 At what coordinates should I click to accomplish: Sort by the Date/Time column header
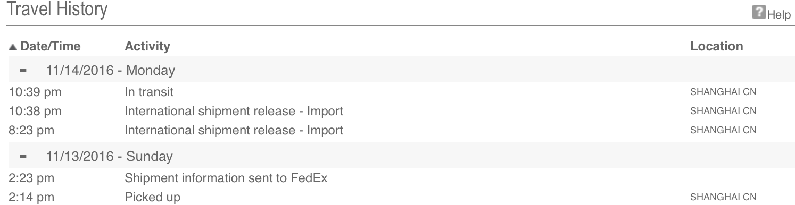point(51,47)
